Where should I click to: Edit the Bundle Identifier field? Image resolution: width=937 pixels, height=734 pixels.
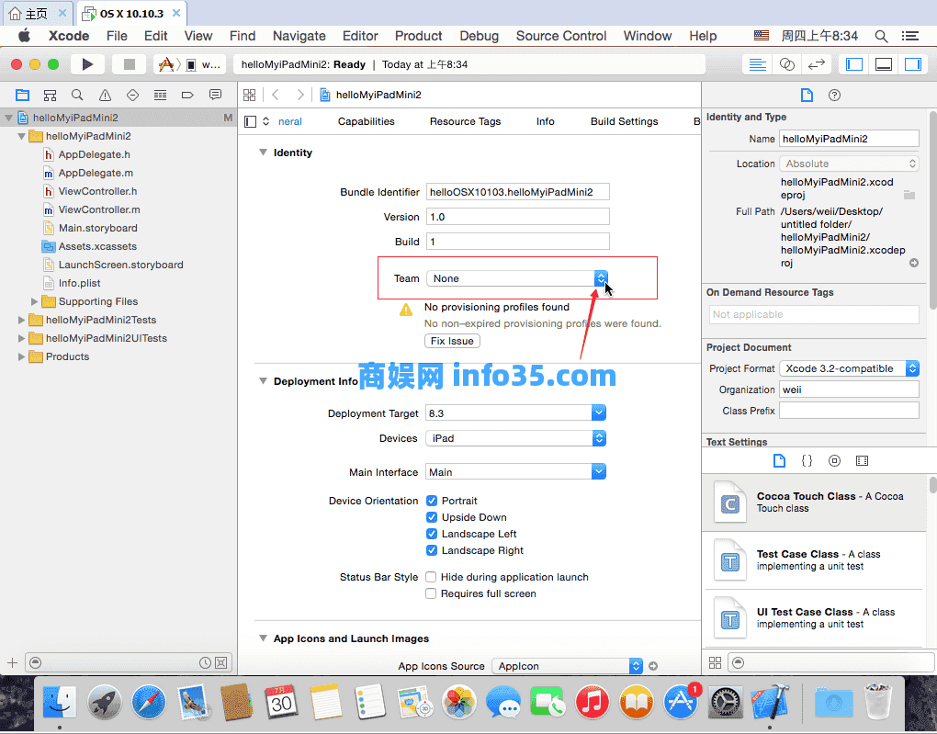click(x=518, y=192)
